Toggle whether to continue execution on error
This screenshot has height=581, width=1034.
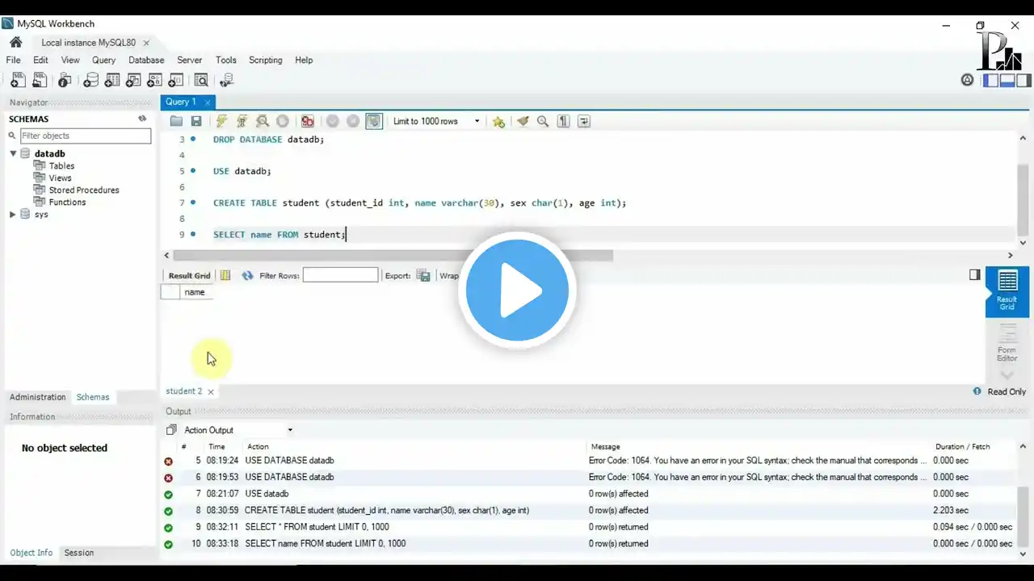[x=307, y=121]
